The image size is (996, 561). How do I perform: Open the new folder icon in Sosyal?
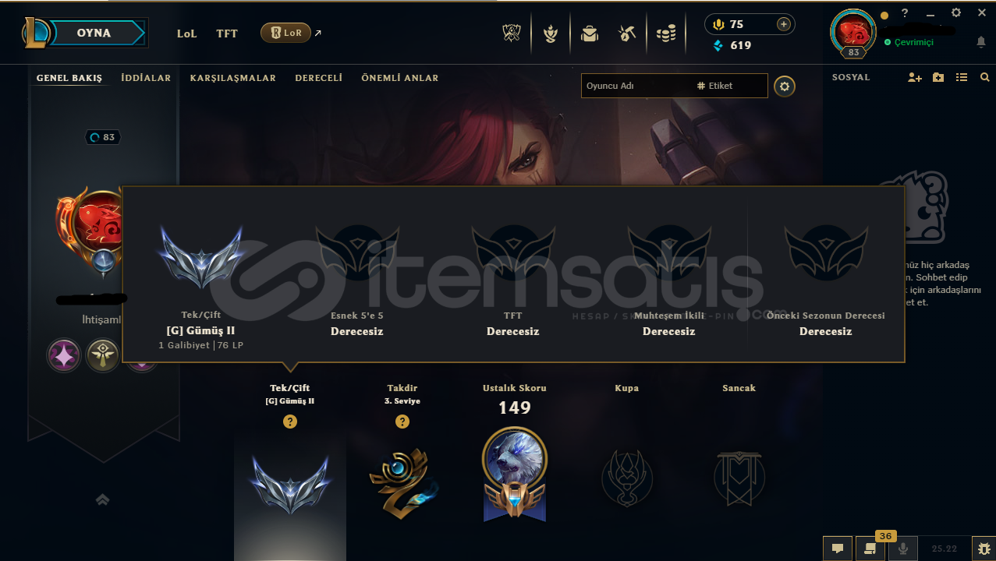click(938, 78)
